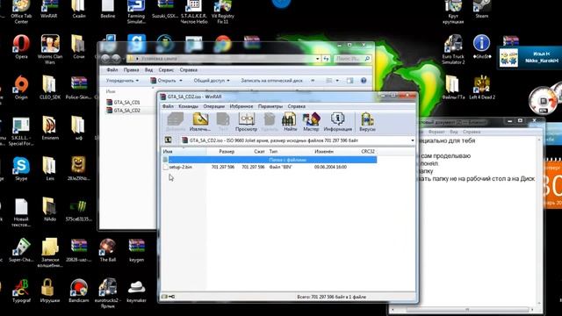Open the Правка menu in Explorer
The image size is (562, 316).
[x=131, y=70]
